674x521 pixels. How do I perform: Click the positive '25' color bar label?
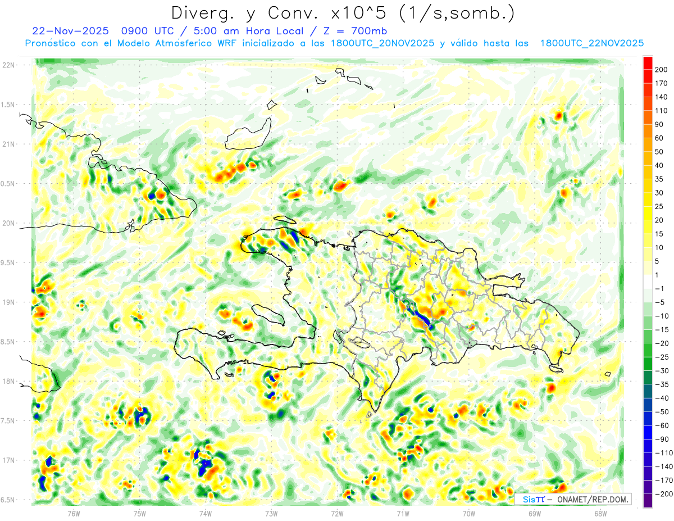659,207
